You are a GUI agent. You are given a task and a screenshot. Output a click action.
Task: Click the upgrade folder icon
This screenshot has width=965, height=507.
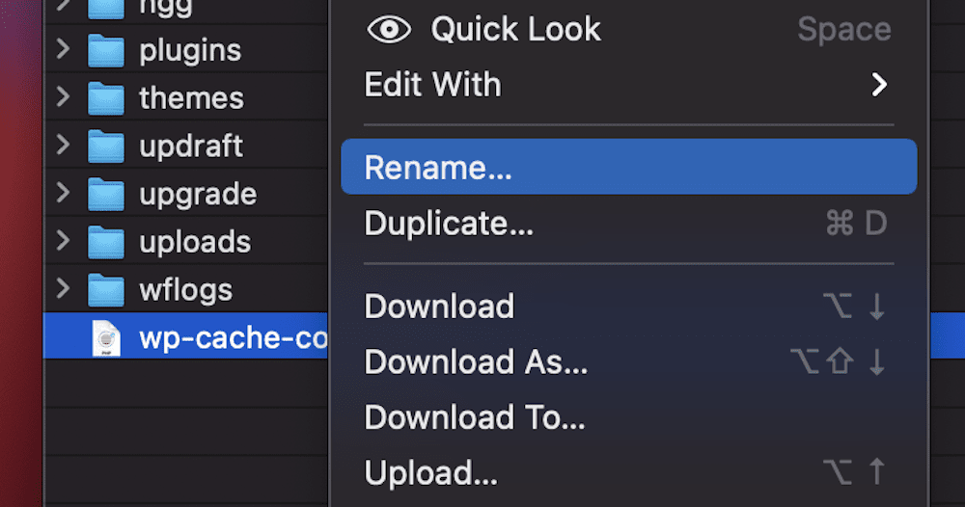105,195
